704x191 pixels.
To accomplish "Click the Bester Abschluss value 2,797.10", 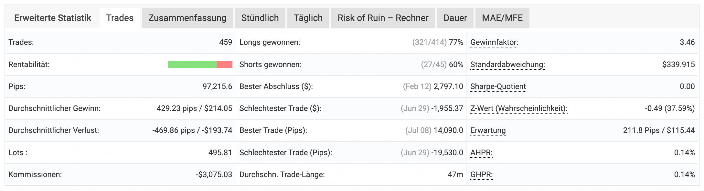I will (448, 86).
